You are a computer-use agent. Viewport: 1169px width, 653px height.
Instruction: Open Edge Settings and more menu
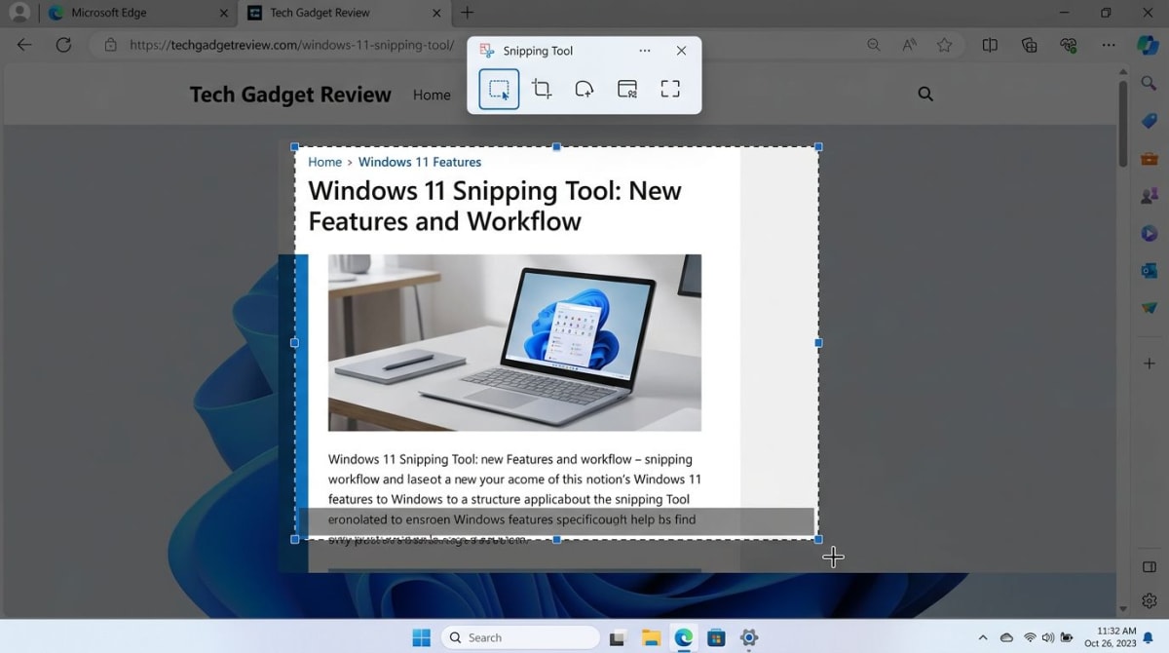1109,45
